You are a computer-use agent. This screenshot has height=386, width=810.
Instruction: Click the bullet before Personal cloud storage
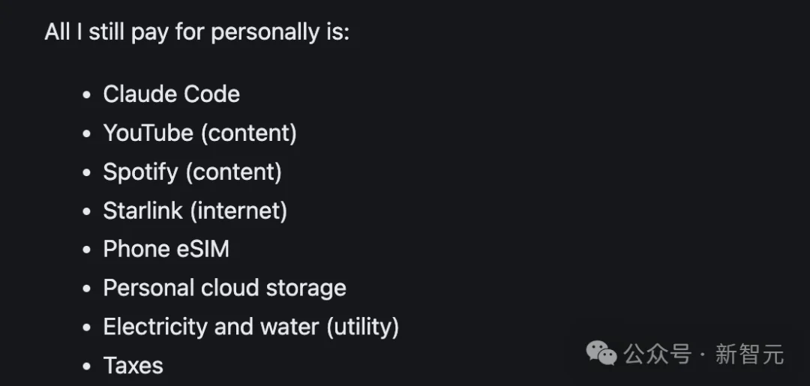point(87,289)
